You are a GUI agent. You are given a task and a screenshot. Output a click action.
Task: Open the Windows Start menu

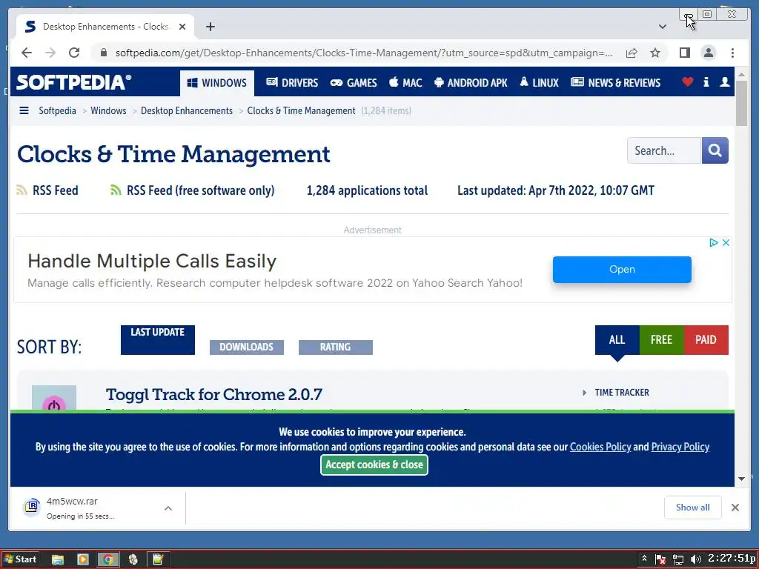[20, 559]
